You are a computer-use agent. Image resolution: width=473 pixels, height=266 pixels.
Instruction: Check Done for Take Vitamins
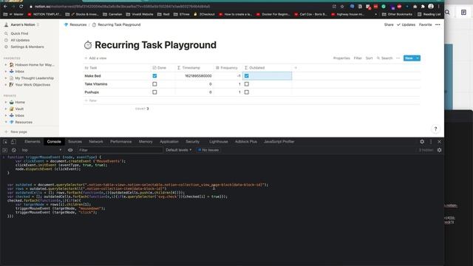tap(154, 84)
